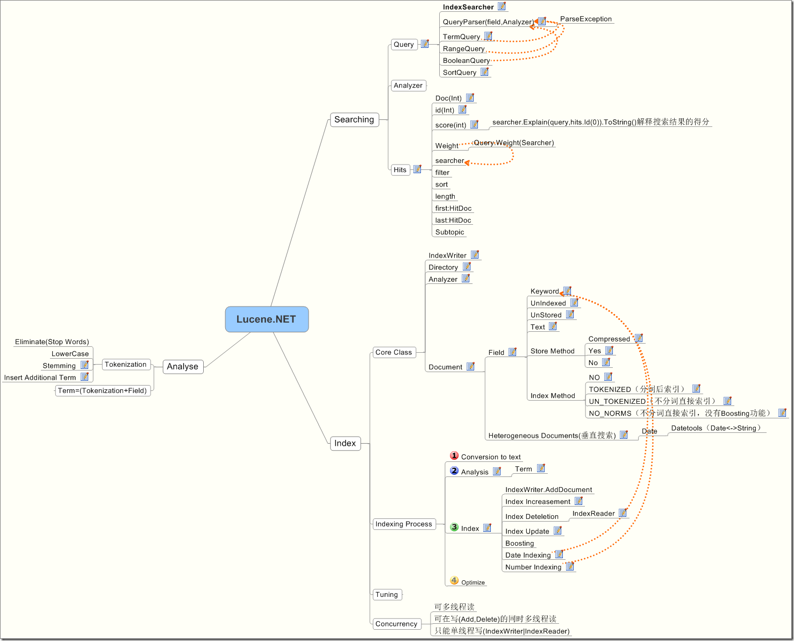The width and height of the screenshot is (794, 641).
Task: Click the priority 1 marker on Conversion to text
Action: [x=454, y=455]
